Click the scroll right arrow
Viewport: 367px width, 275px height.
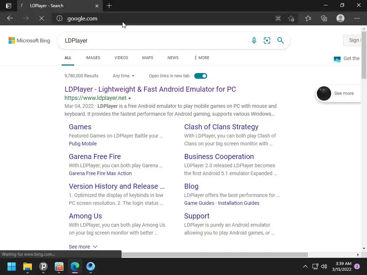[358, 255]
